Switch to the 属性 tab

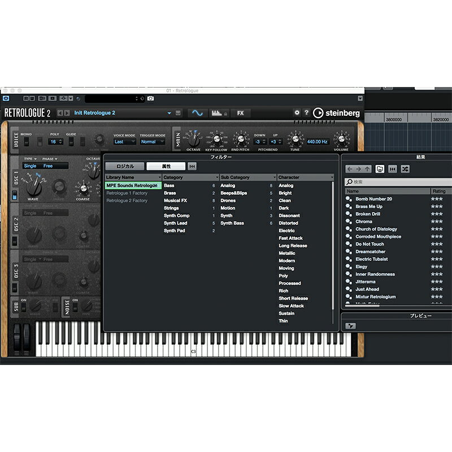(x=166, y=166)
